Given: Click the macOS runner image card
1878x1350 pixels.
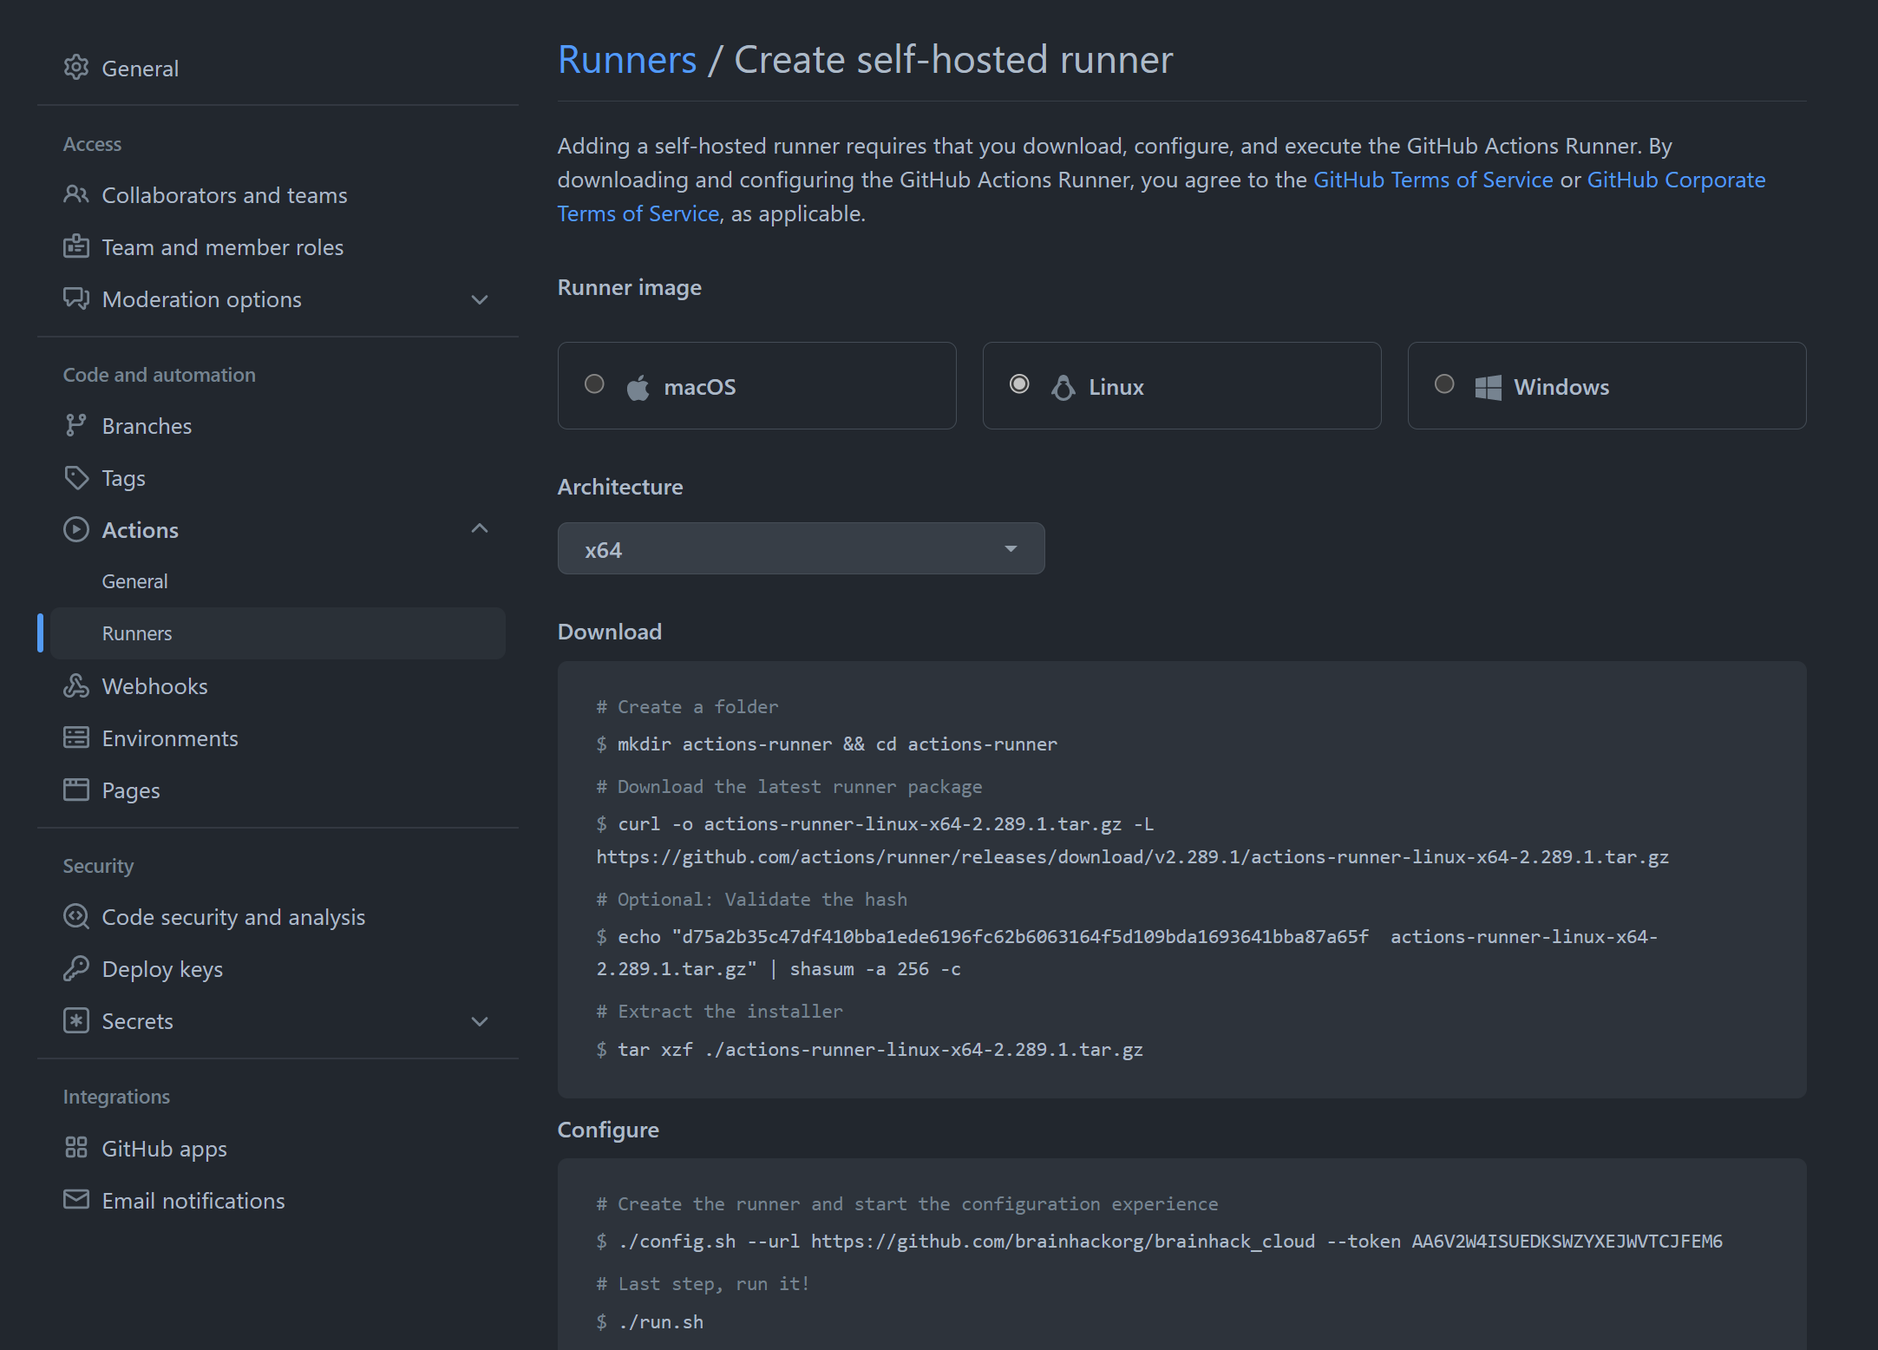Looking at the screenshot, I should coord(756,385).
